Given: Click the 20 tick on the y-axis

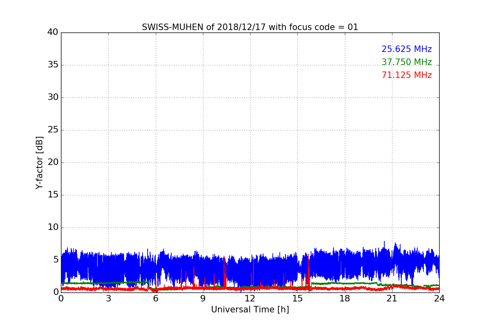Looking at the screenshot, I should point(53,162).
